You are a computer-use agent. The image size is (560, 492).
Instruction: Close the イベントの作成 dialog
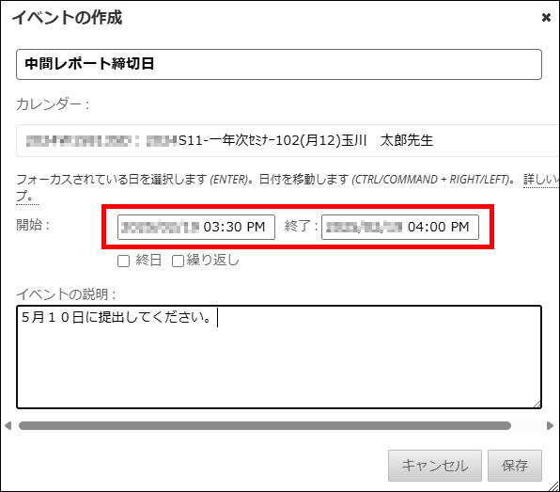546,17
